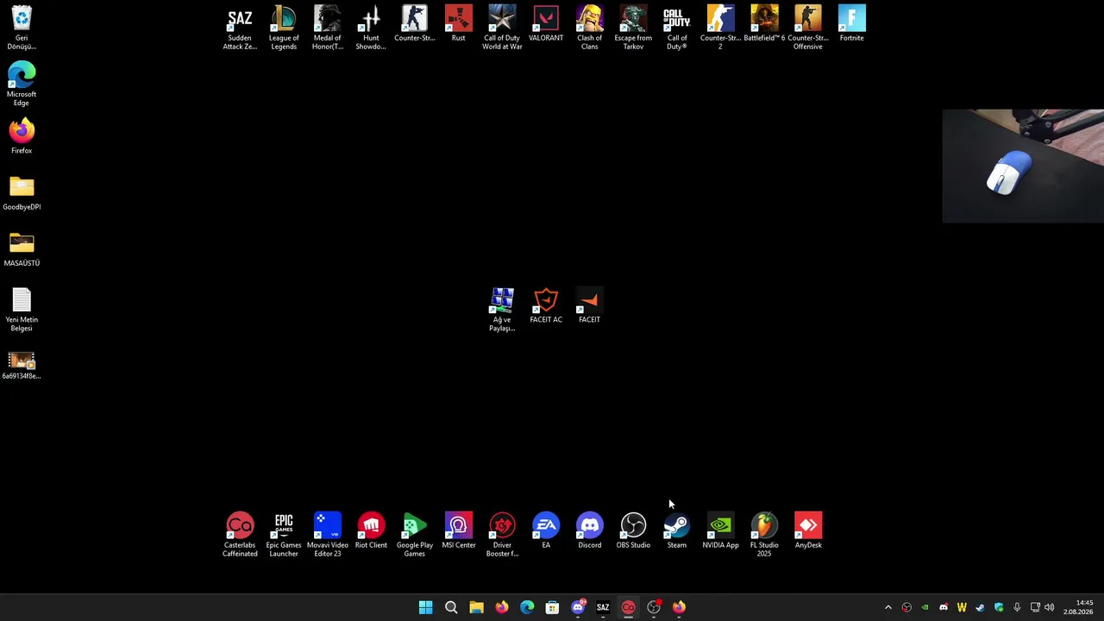Select the Casterlabs Caffeinated desktop shortcut

click(240, 535)
